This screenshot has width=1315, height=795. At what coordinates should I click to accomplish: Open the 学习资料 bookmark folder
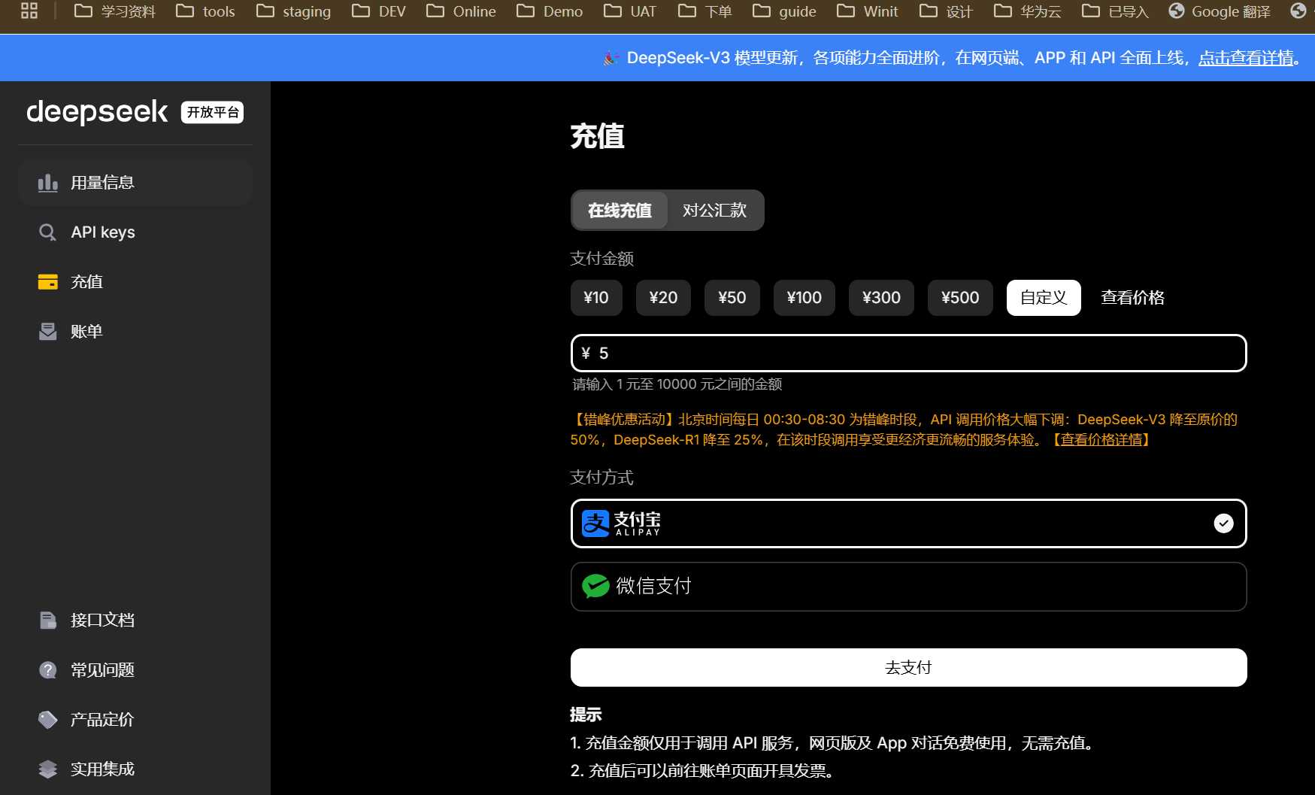pos(114,11)
